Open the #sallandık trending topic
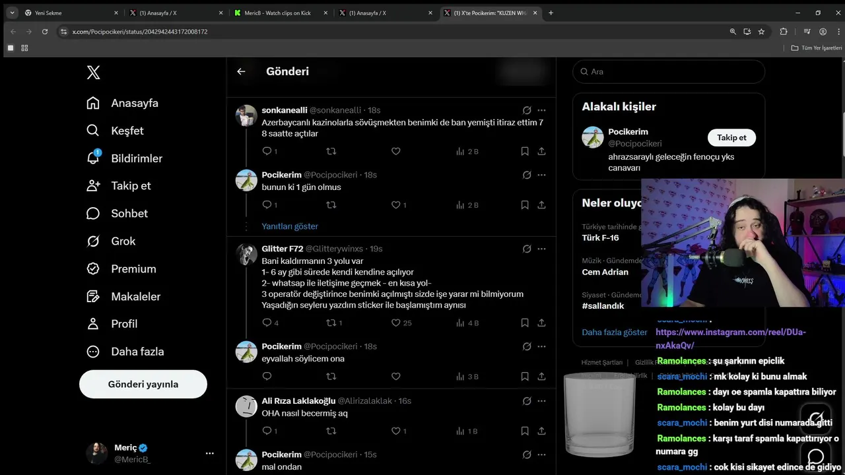 603,305
